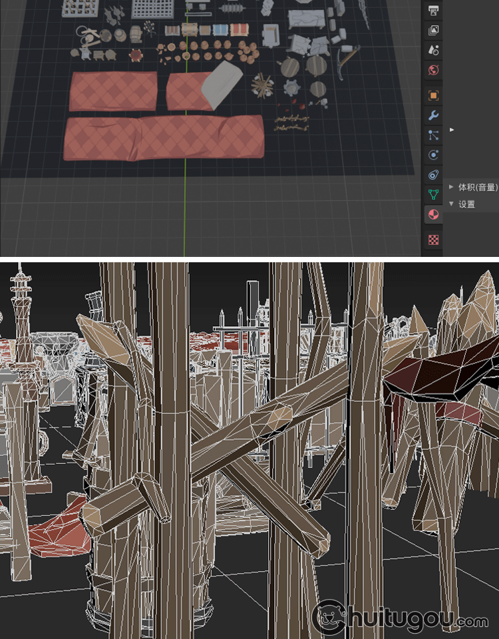Open the World properties tab

(433, 70)
